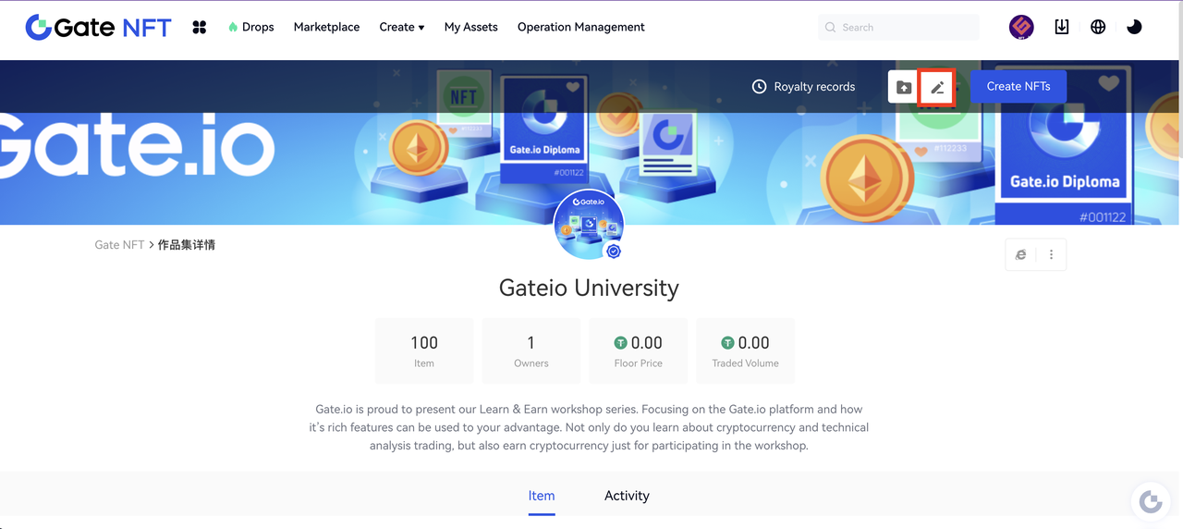Open the three-dot more options menu

click(x=1051, y=254)
